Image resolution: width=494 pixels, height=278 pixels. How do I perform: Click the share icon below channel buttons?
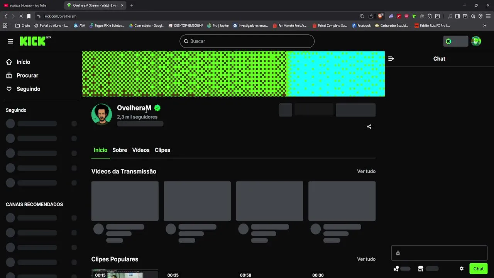click(369, 127)
